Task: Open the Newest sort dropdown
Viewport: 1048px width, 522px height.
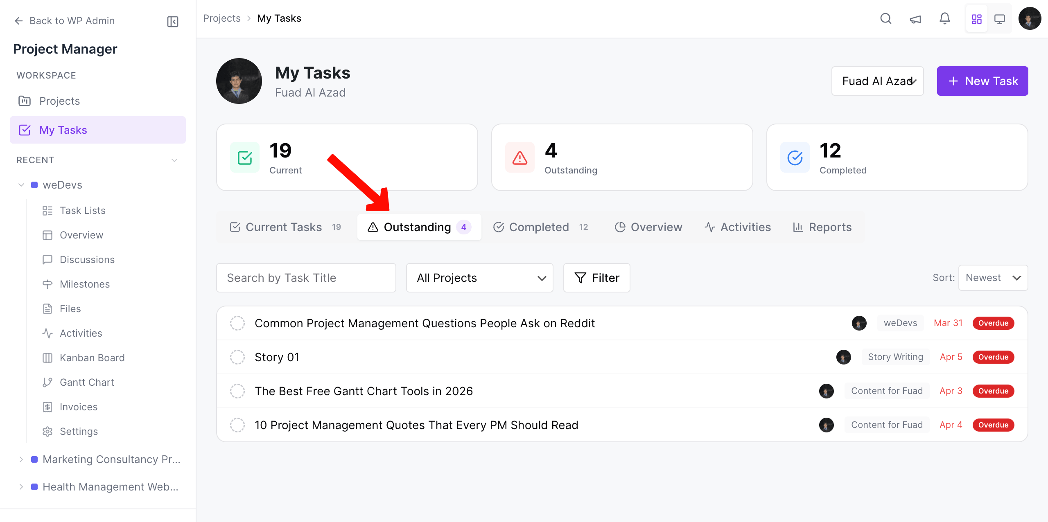Action: [993, 278]
